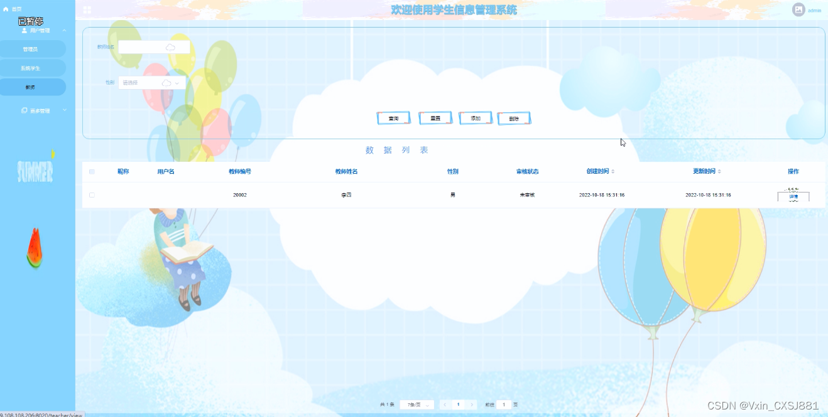Image resolution: width=828 pixels, height=417 pixels.
Task: Click the 删除 button
Action: tap(514, 119)
